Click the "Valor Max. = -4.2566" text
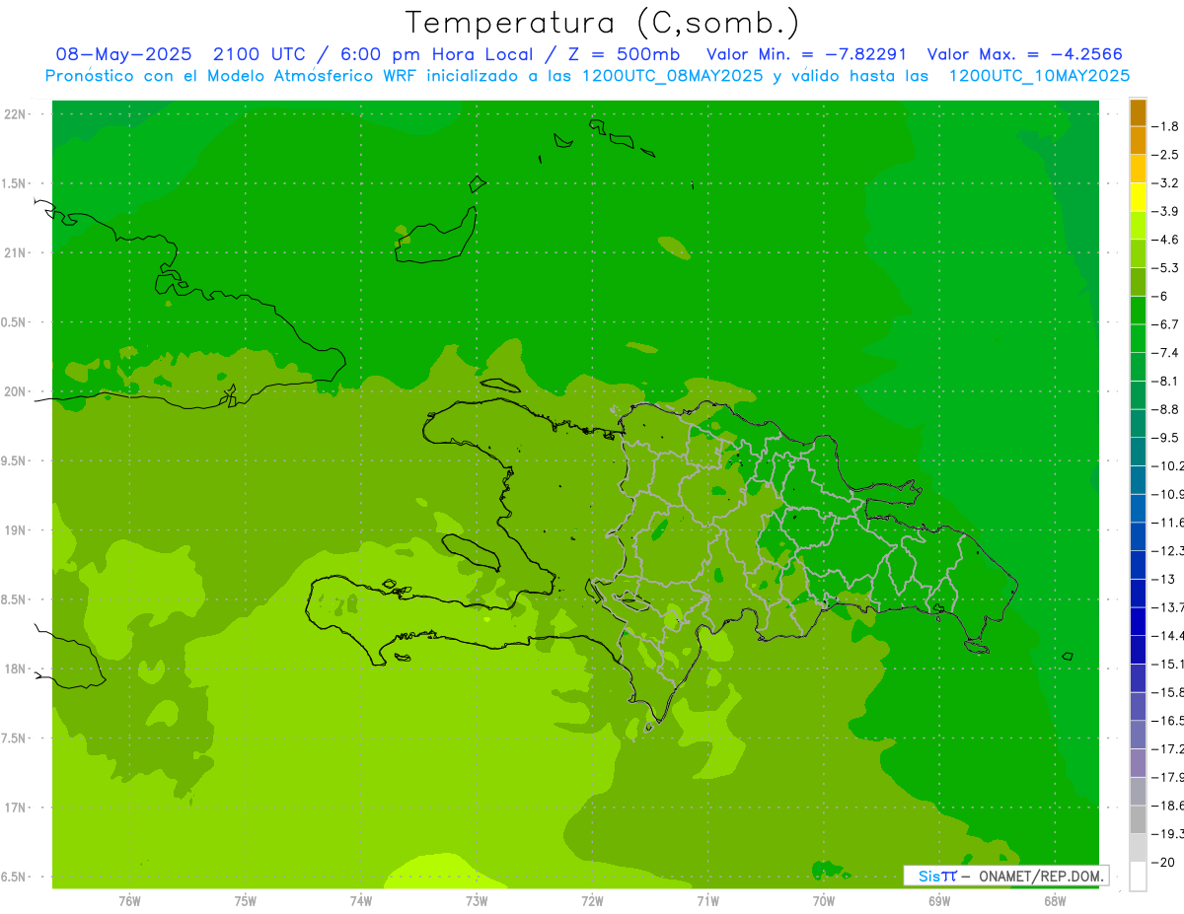The width and height of the screenshot is (1184, 914). [1025, 54]
